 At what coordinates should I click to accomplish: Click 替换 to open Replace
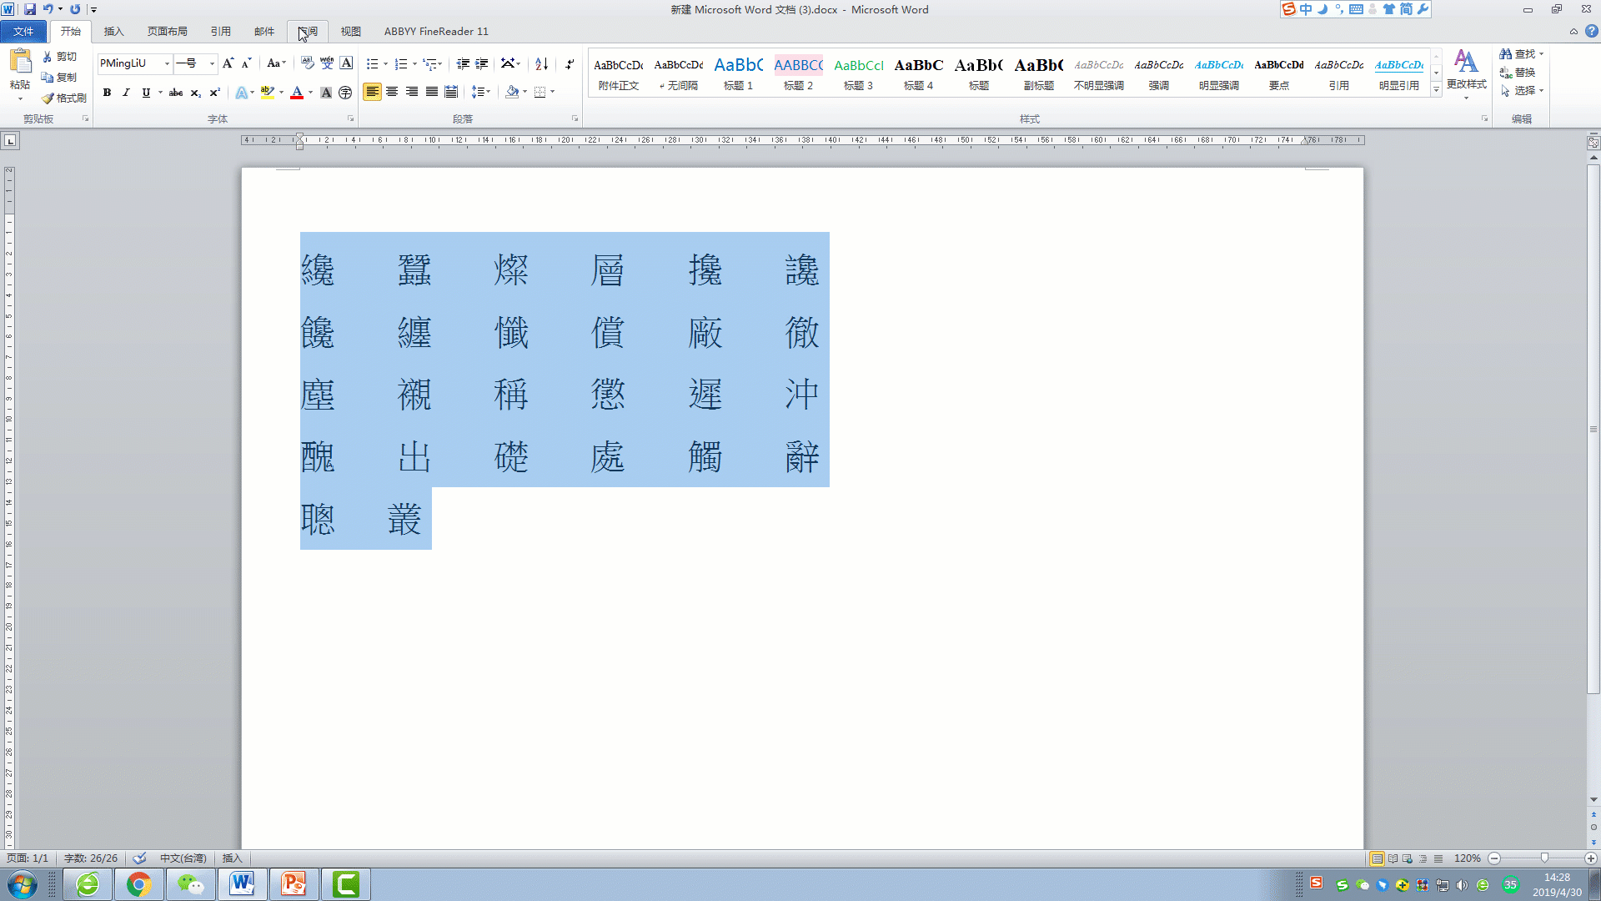tap(1524, 72)
